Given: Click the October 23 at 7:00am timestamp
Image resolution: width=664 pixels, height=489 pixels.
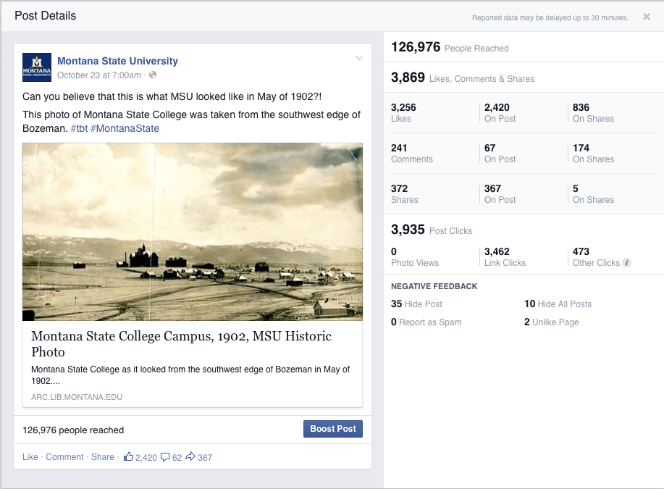Looking at the screenshot, I should [x=99, y=75].
